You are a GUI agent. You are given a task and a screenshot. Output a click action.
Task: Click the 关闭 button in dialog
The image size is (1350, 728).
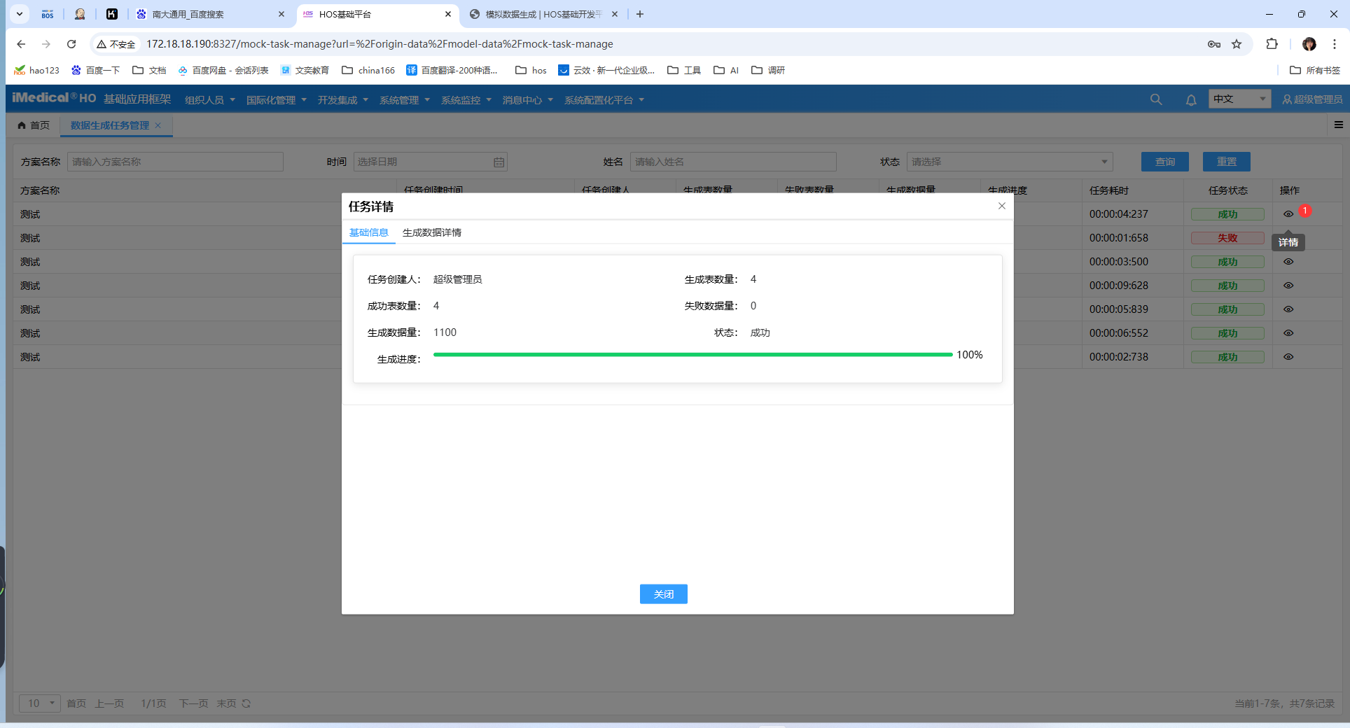coord(663,594)
